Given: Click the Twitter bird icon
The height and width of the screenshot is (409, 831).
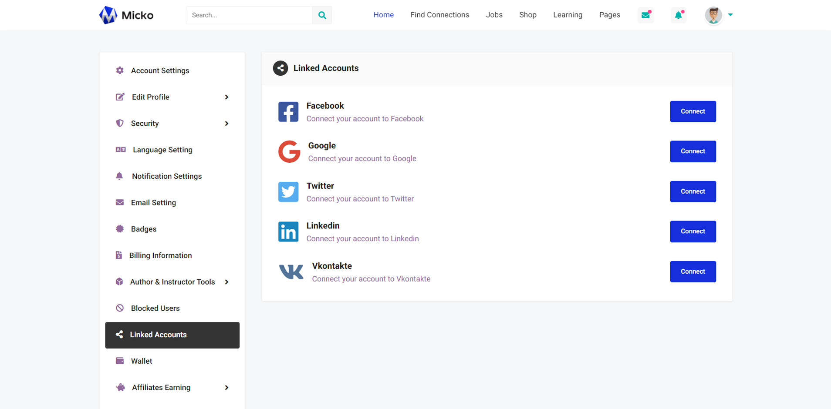Looking at the screenshot, I should tap(288, 192).
